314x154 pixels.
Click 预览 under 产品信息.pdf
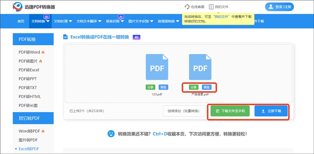[x=207, y=87]
